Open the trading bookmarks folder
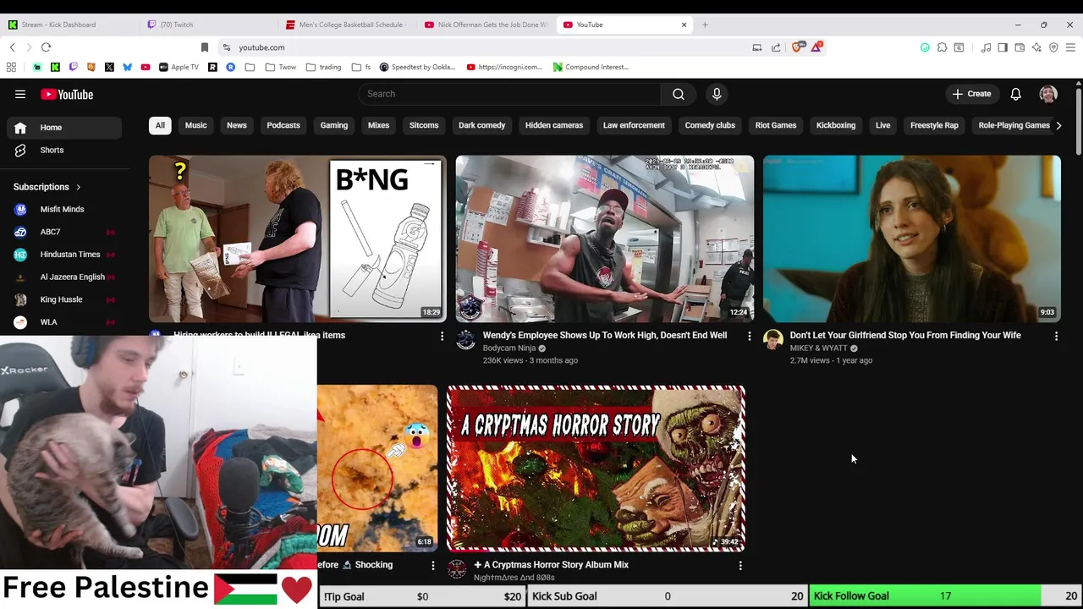 click(x=324, y=67)
